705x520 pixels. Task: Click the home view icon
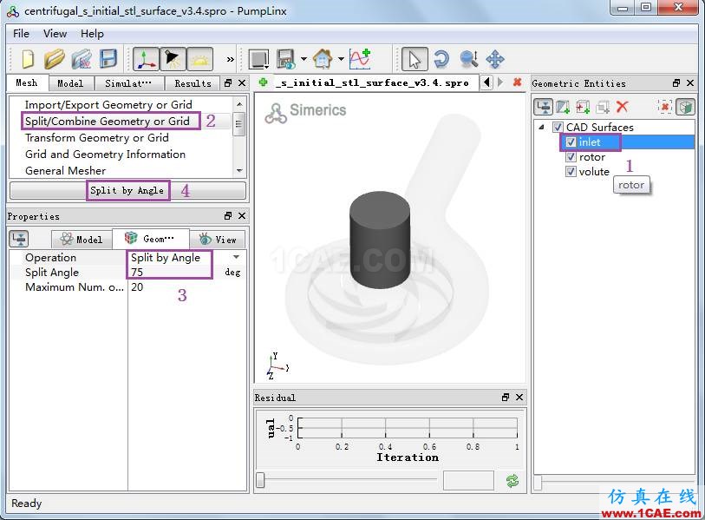323,59
